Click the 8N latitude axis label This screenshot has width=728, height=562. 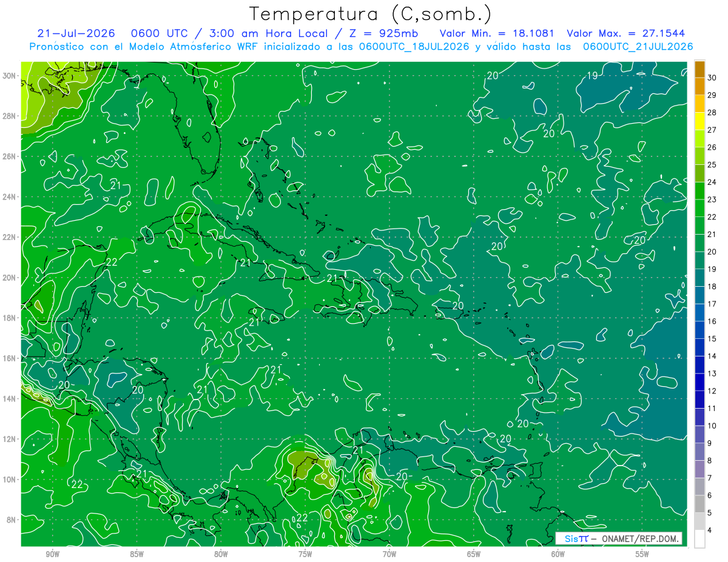[x=11, y=520]
